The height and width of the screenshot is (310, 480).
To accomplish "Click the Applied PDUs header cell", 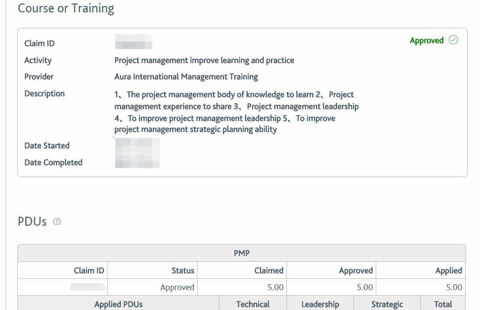I will pos(118,304).
